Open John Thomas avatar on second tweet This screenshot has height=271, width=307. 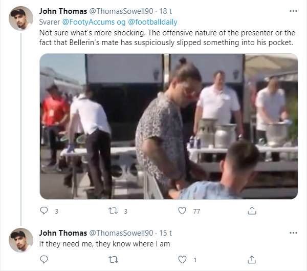(x=21, y=240)
